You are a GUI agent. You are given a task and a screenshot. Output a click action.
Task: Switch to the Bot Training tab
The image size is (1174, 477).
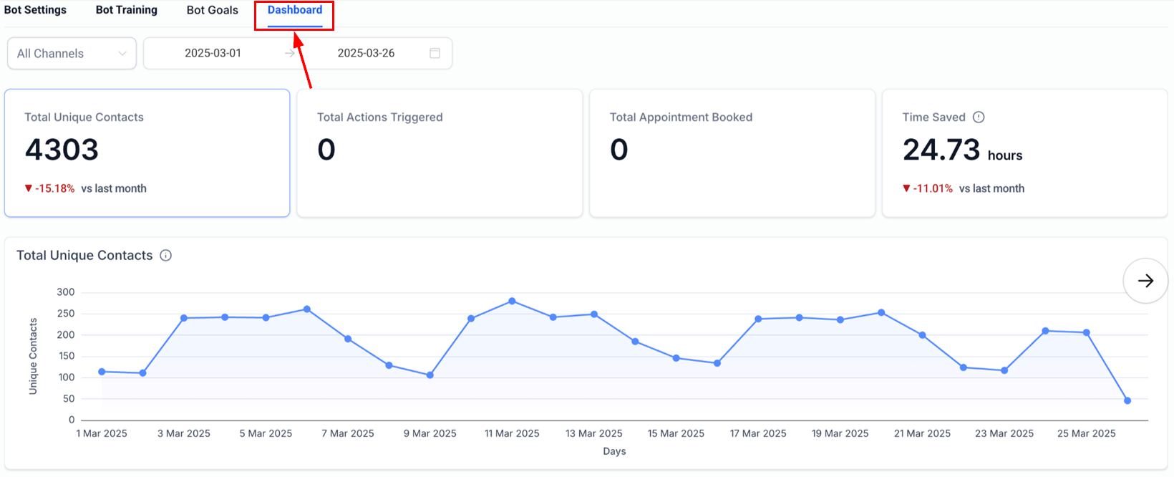pyautogui.click(x=127, y=10)
